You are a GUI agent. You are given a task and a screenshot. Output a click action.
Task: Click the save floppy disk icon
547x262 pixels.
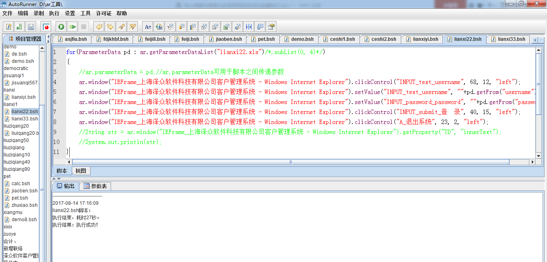[x=31, y=27]
